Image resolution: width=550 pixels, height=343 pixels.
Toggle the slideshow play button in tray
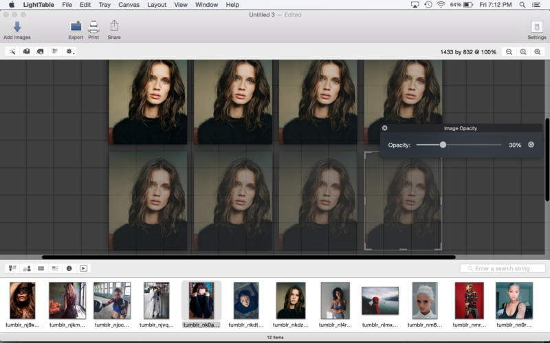83,268
